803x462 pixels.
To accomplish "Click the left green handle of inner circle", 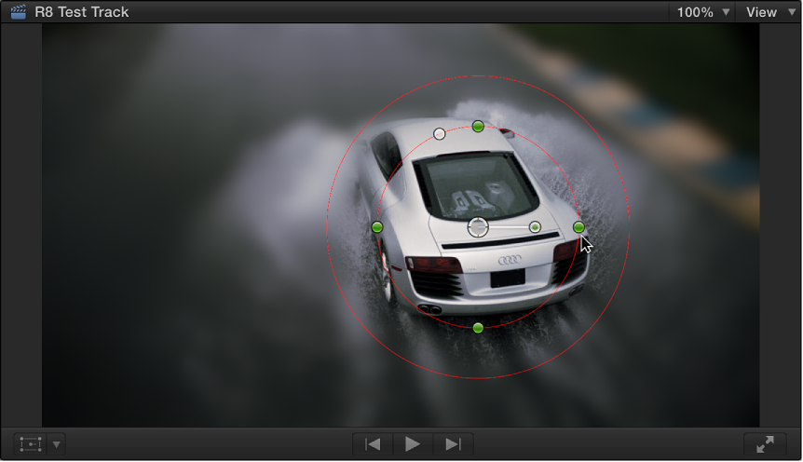I will (x=377, y=227).
